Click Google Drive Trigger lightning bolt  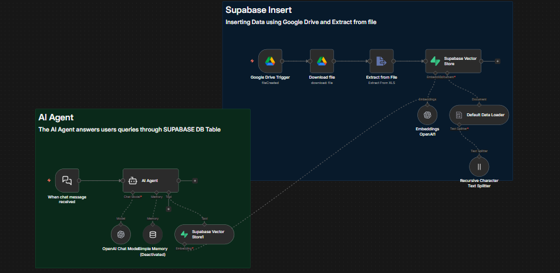click(252, 61)
